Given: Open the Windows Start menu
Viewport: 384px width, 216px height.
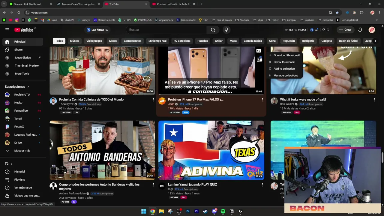Looking at the screenshot, I should [x=144, y=211].
